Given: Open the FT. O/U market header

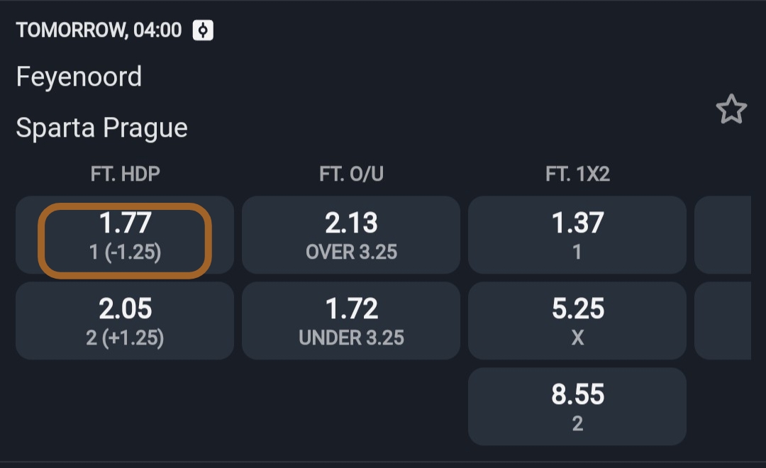Looking at the screenshot, I should pyautogui.click(x=351, y=174).
